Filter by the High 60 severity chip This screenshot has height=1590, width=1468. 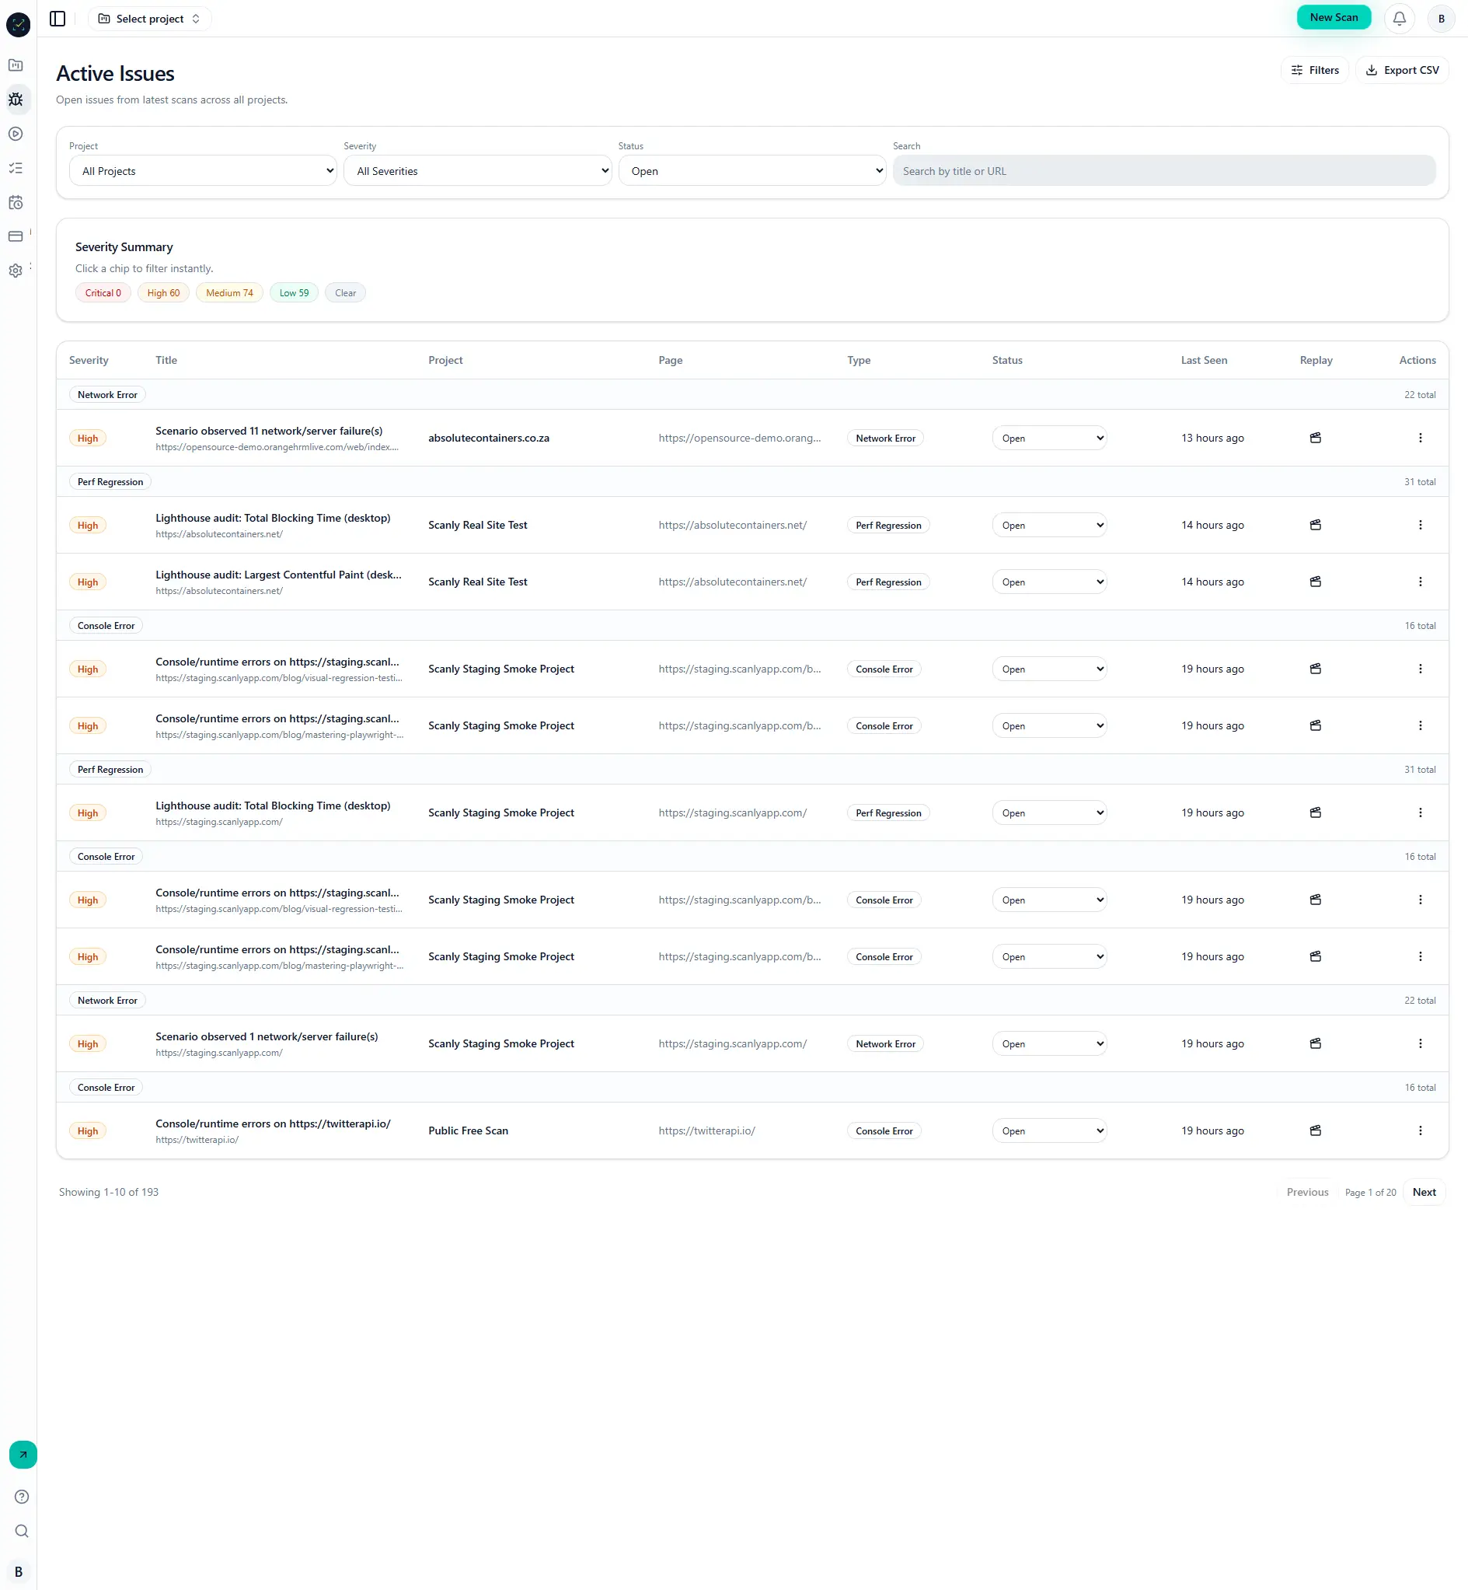[163, 292]
